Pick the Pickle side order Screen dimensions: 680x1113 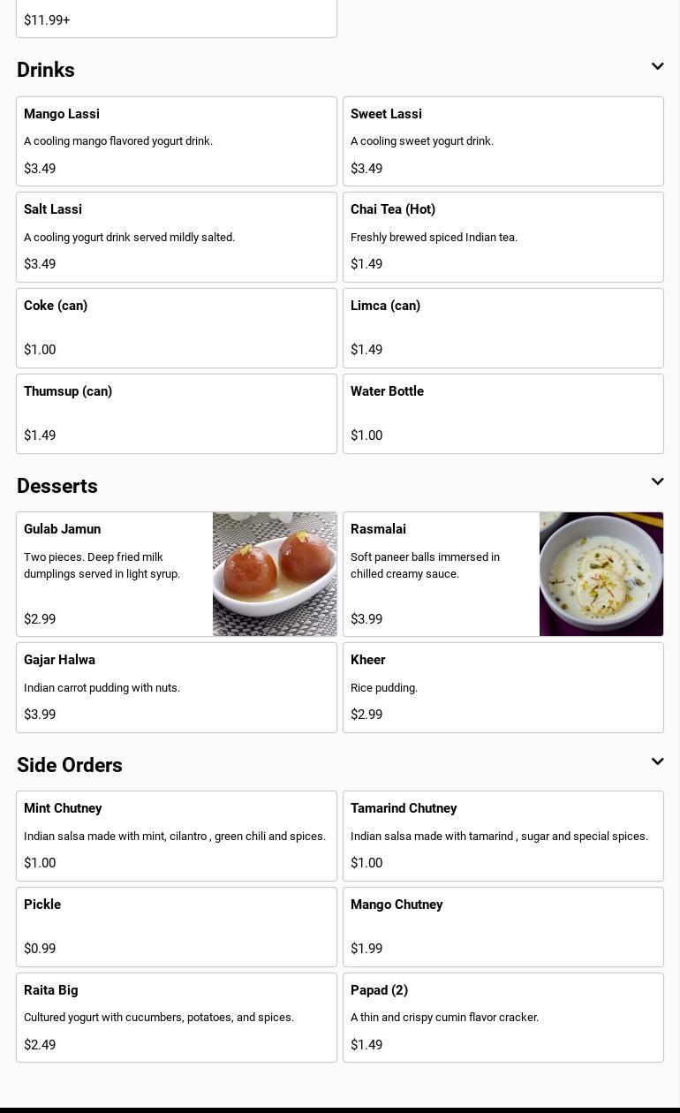point(177,927)
